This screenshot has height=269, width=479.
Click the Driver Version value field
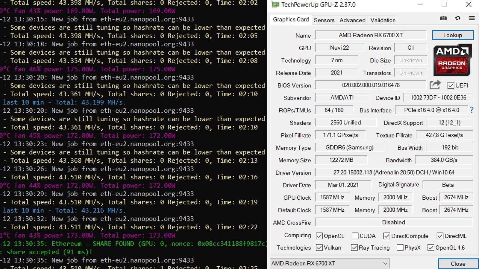pos(394,172)
